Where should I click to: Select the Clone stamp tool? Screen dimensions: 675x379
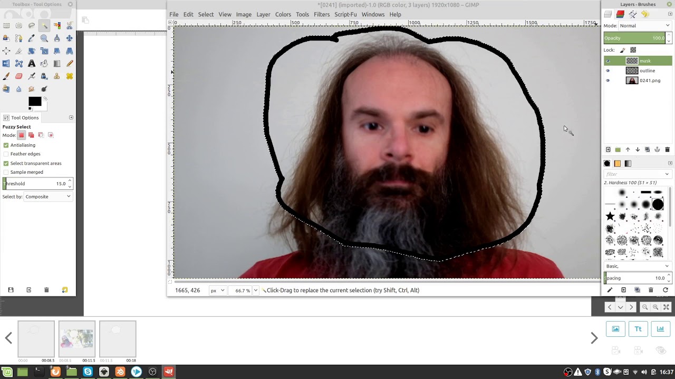(57, 76)
